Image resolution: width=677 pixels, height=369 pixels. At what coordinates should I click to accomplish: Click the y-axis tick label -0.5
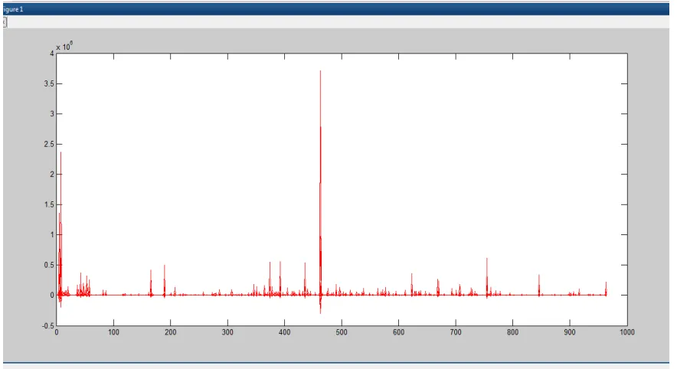[48, 326]
